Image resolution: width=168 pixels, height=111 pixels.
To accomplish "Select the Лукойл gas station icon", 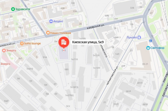I will pyautogui.click(x=139, y=37).
